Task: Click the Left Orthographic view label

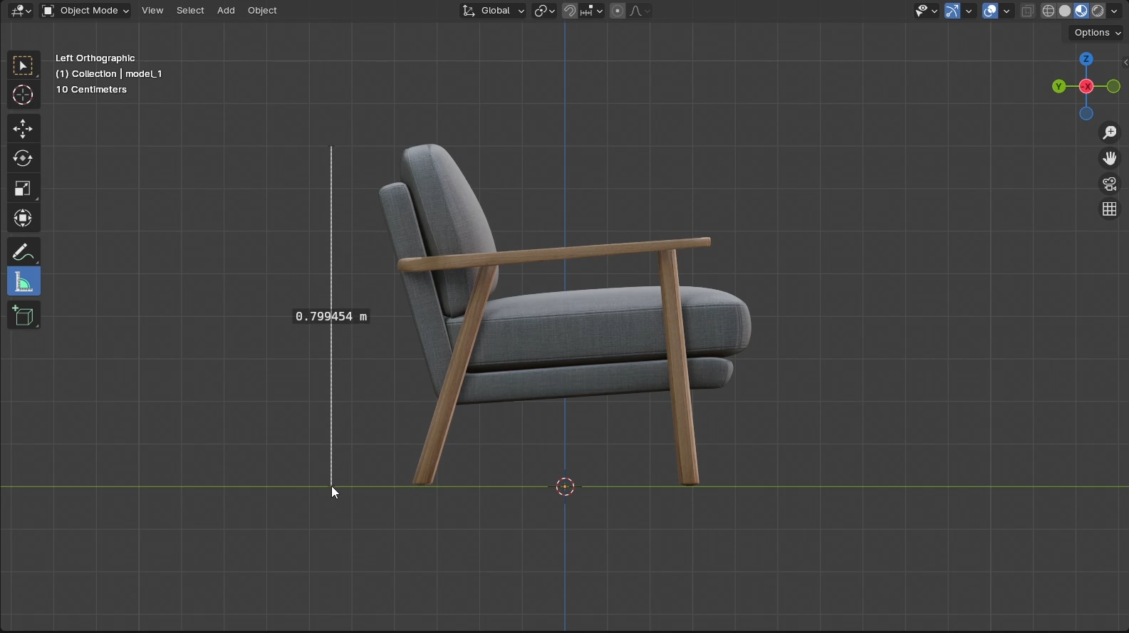Action: coord(95,58)
